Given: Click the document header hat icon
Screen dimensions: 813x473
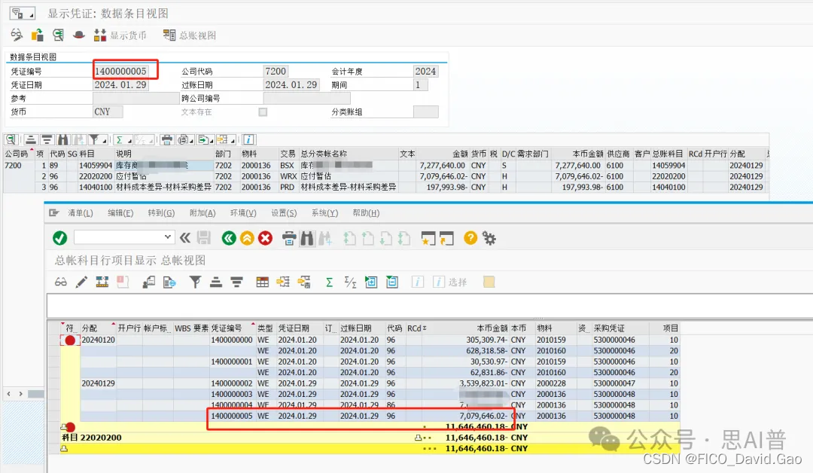Looking at the screenshot, I should click(79, 35).
